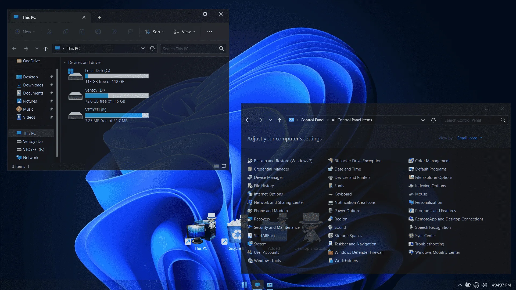Screen dimensions: 516x290
Task: Click the Ventoy (D:) drive usage bar
Action: pos(117,96)
